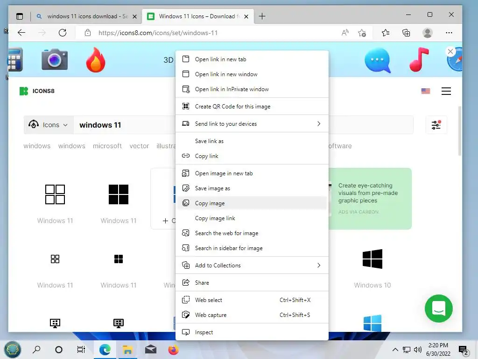Screen dimensions: 478x359
Task: Open Microsoft Edge from the taskbar
Action: [105, 350]
